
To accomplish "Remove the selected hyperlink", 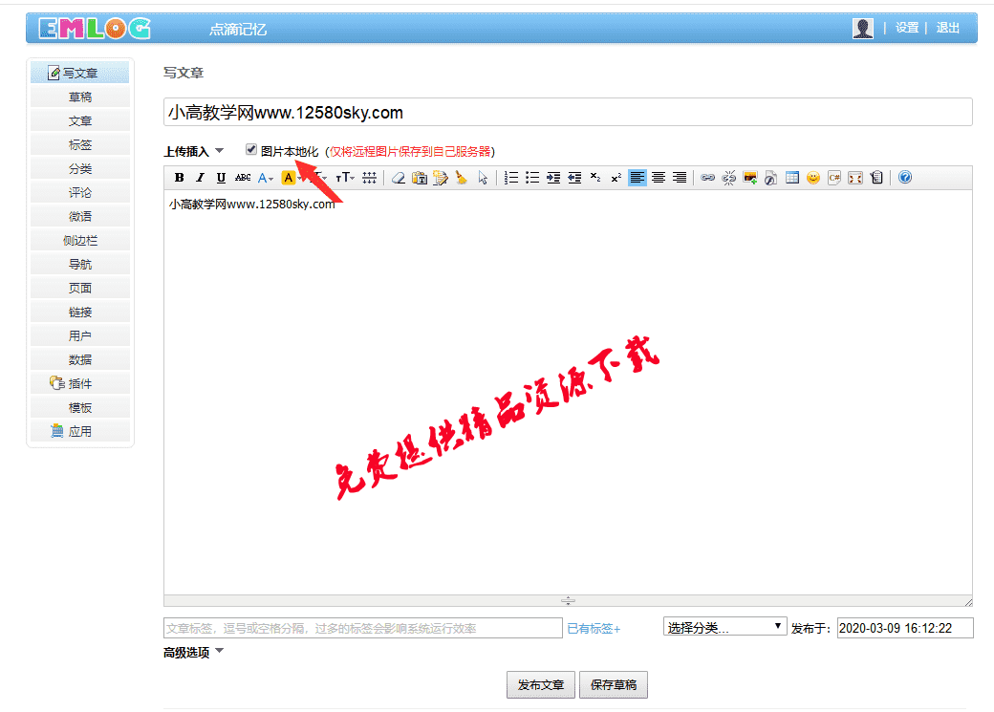I will tap(731, 178).
